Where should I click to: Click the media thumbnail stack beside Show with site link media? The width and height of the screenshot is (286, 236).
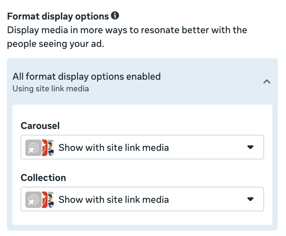point(41,147)
